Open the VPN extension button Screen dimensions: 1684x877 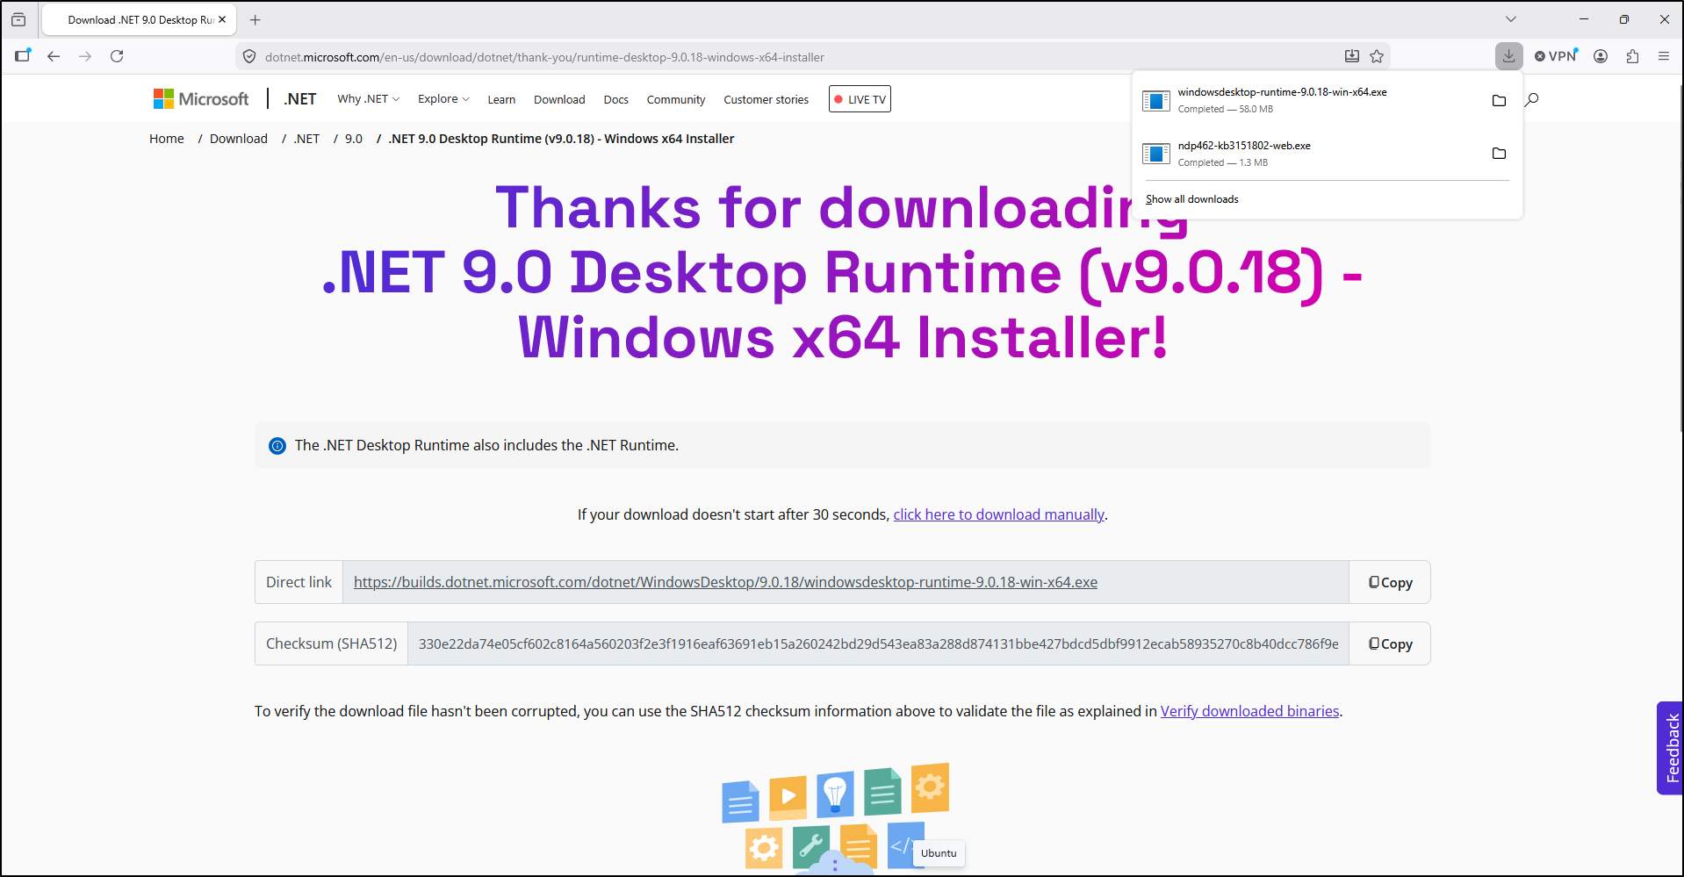tap(1556, 56)
